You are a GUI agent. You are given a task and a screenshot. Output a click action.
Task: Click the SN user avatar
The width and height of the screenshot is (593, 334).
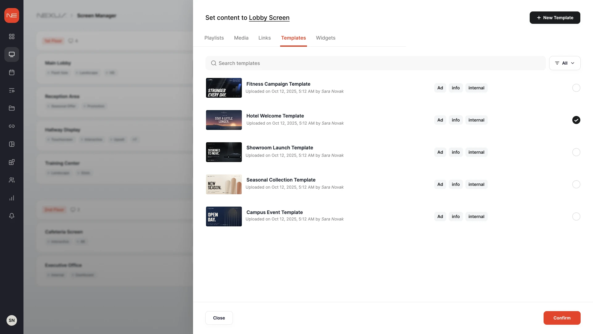12,320
